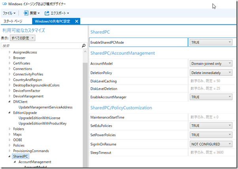Click the エクスポート share icon
The width and height of the screenshot is (238, 169).
tap(47, 13)
